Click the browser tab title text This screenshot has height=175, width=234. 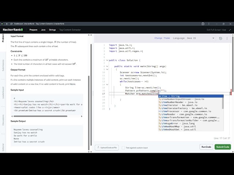[x=39, y=24]
